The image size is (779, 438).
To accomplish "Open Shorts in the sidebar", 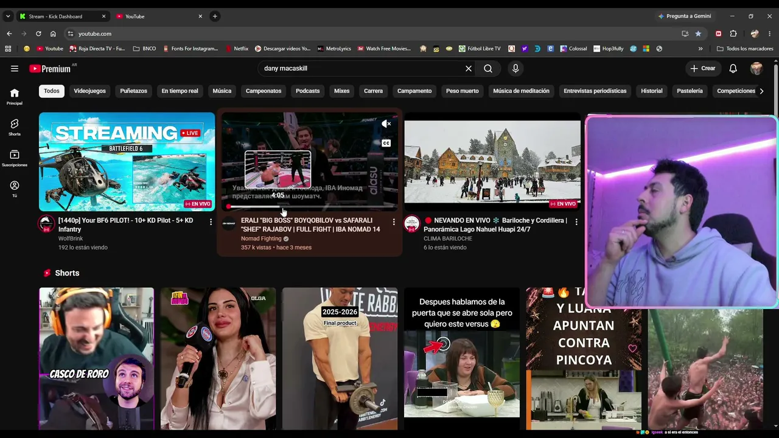I will [15, 127].
